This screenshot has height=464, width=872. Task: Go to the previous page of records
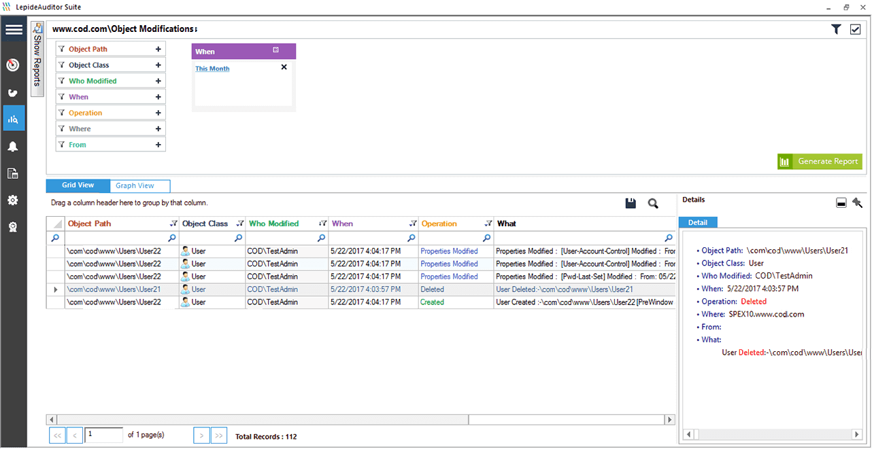[75, 435]
